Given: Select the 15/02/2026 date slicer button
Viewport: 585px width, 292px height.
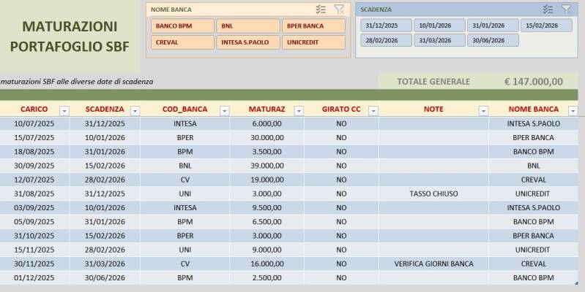Looking at the screenshot, I should tap(546, 26).
